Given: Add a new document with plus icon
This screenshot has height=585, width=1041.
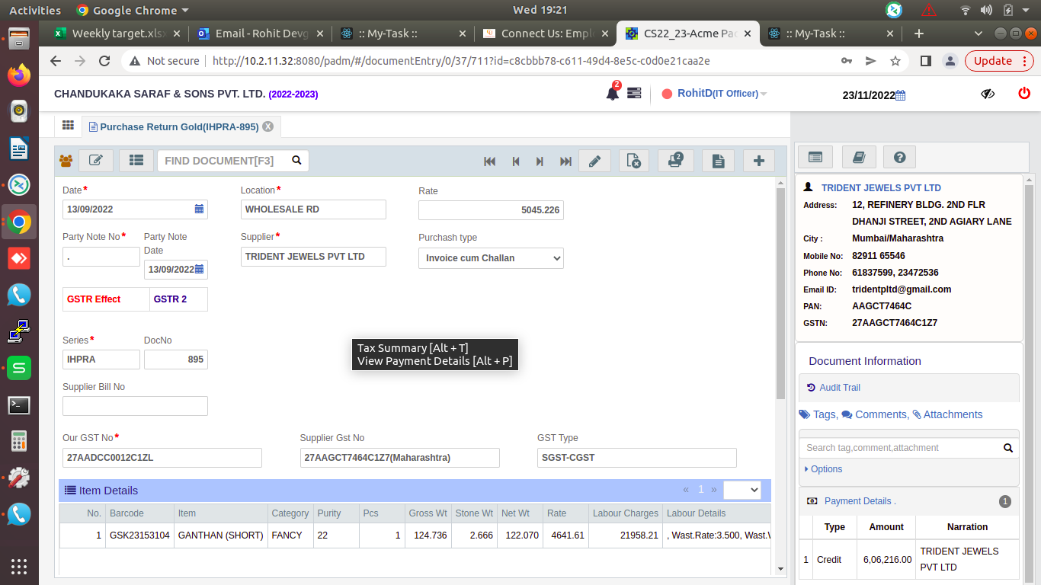Looking at the screenshot, I should 758,161.
